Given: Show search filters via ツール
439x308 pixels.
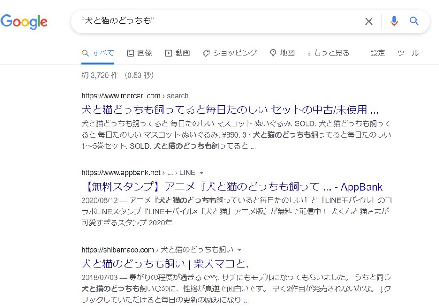Looking at the screenshot, I should 408,53.
